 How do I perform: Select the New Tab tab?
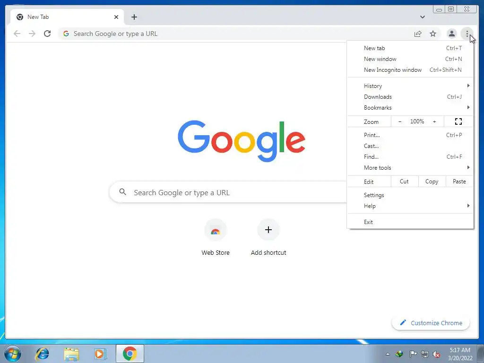[x=67, y=17]
